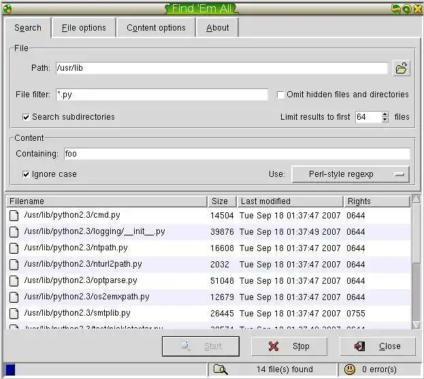This screenshot has width=424, height=379.
Task: Switch to the Search tab
Action: click(28, 28)
